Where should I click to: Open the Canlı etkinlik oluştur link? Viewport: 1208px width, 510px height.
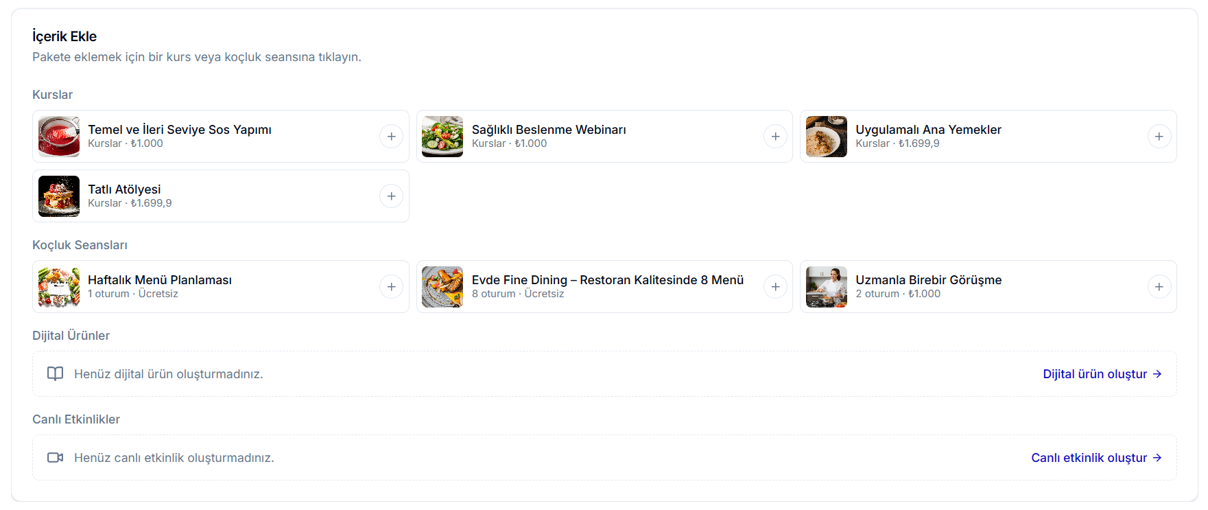pos(1096,458)
